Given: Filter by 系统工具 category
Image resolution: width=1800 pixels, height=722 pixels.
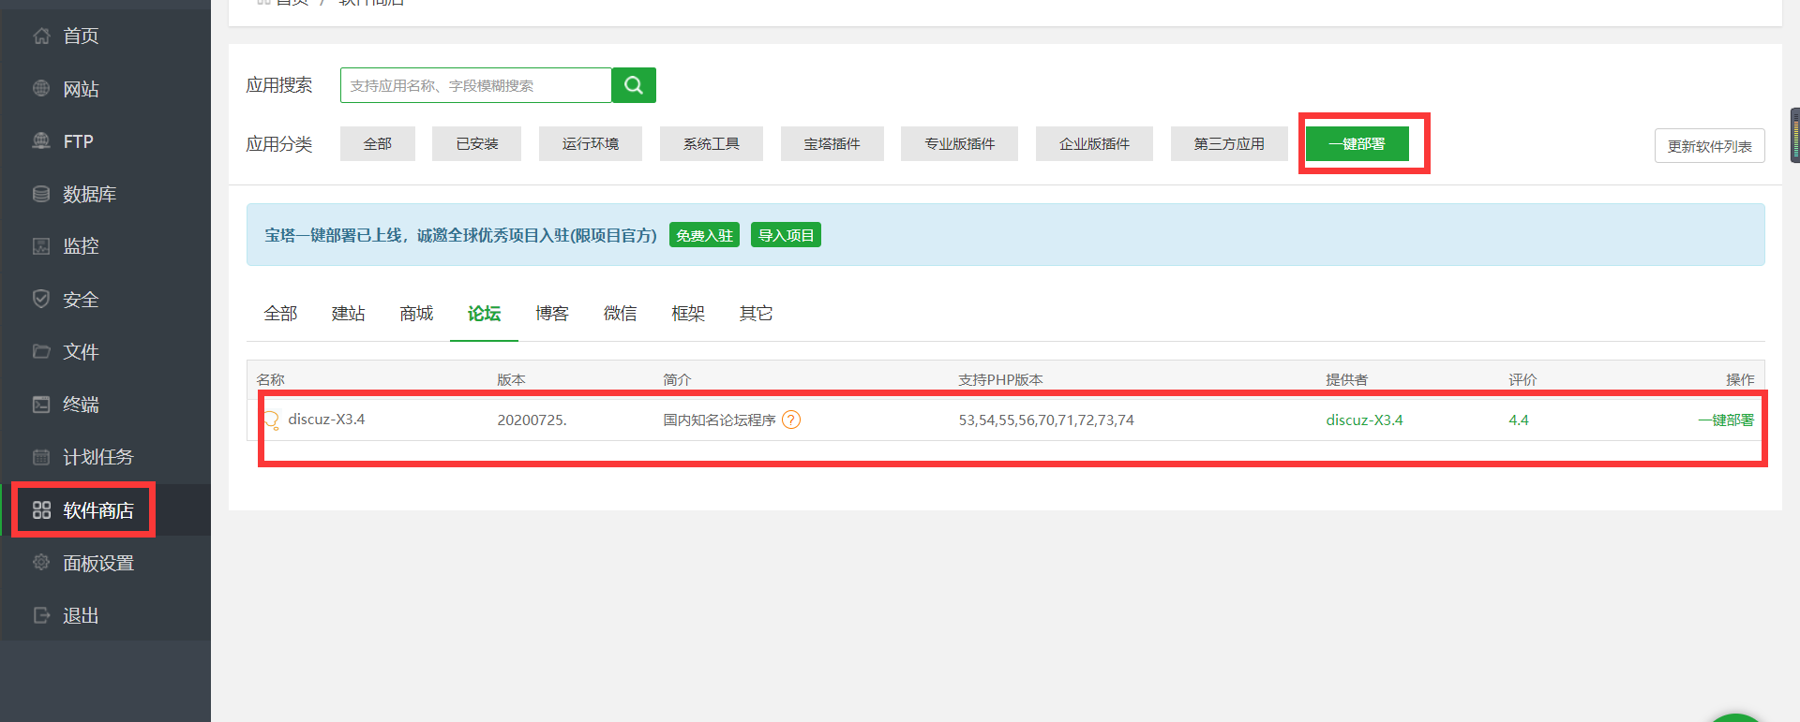Looking at the screenshot, I should click(712, 143).
